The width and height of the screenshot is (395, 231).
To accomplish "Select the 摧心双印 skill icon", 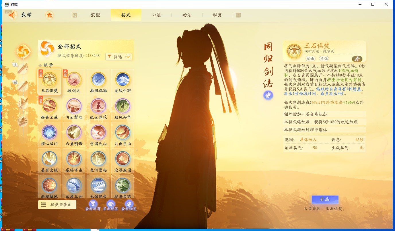I will tap(49, 132).
